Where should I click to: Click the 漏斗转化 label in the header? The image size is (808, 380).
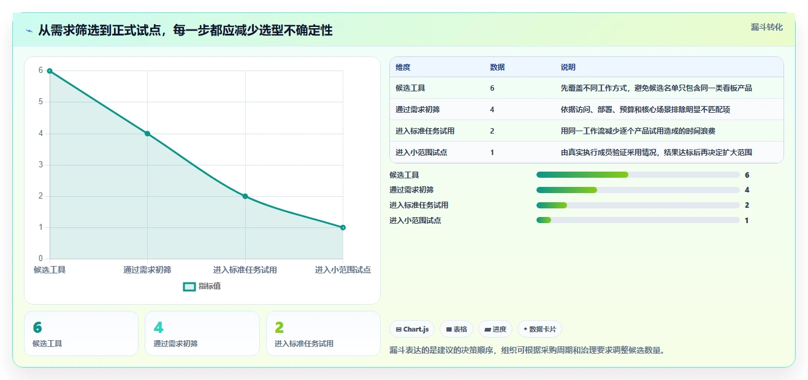coord(766,27)
